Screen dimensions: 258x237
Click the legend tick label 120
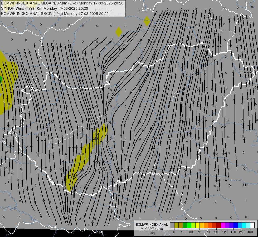coord(225,232)
